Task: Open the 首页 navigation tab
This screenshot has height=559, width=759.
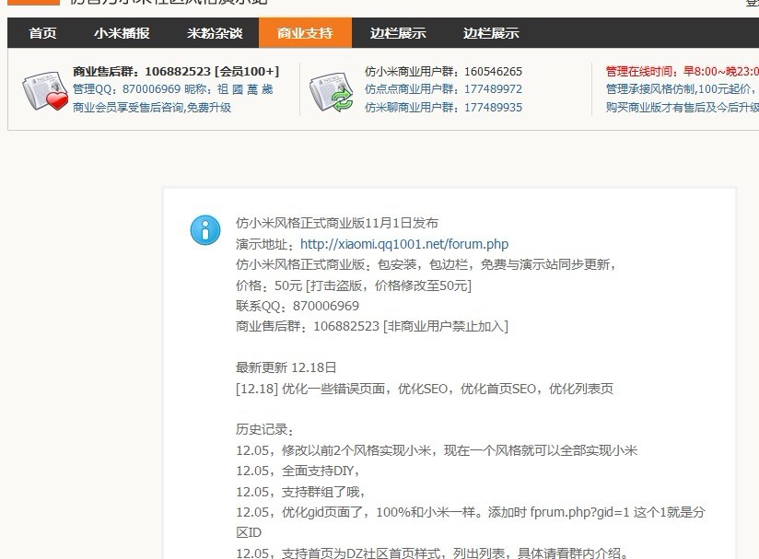Action: click(x=42, y=33)
